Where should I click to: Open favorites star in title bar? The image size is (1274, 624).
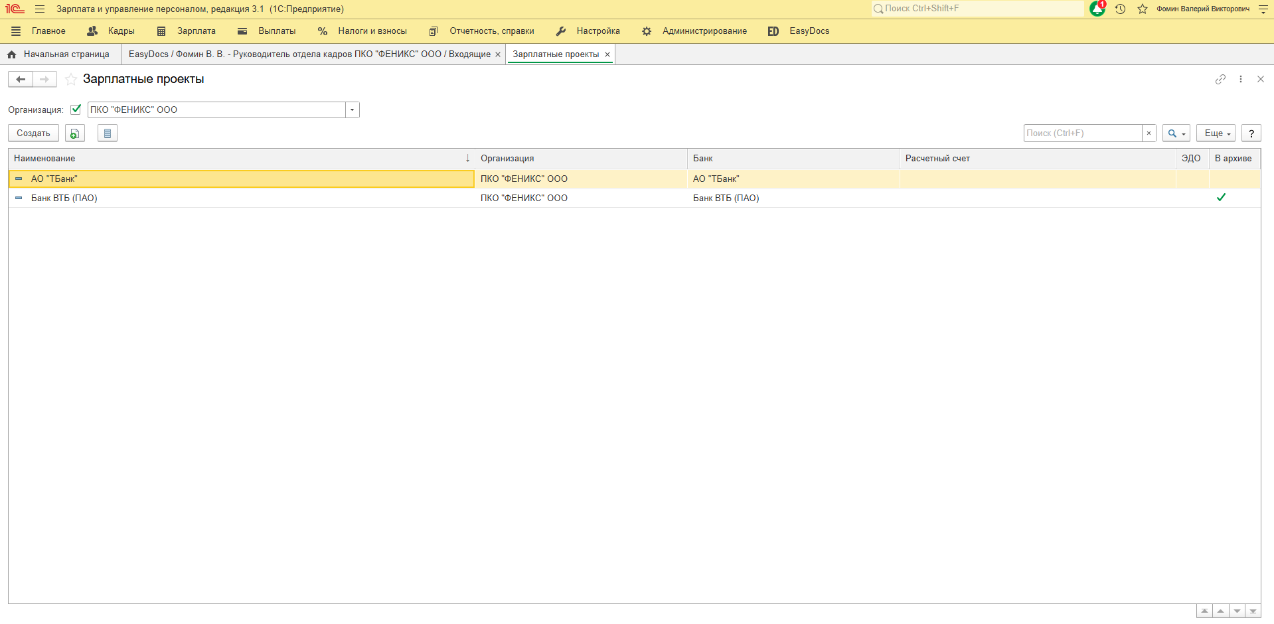[1143, 9]
